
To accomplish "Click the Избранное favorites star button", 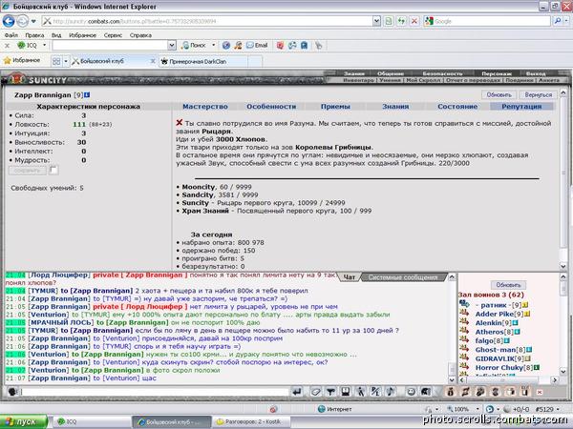I will 22,61.
